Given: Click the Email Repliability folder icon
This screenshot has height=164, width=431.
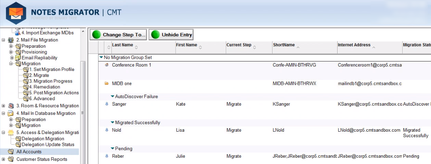Looking at the screenshot, I should coord(18,58).
